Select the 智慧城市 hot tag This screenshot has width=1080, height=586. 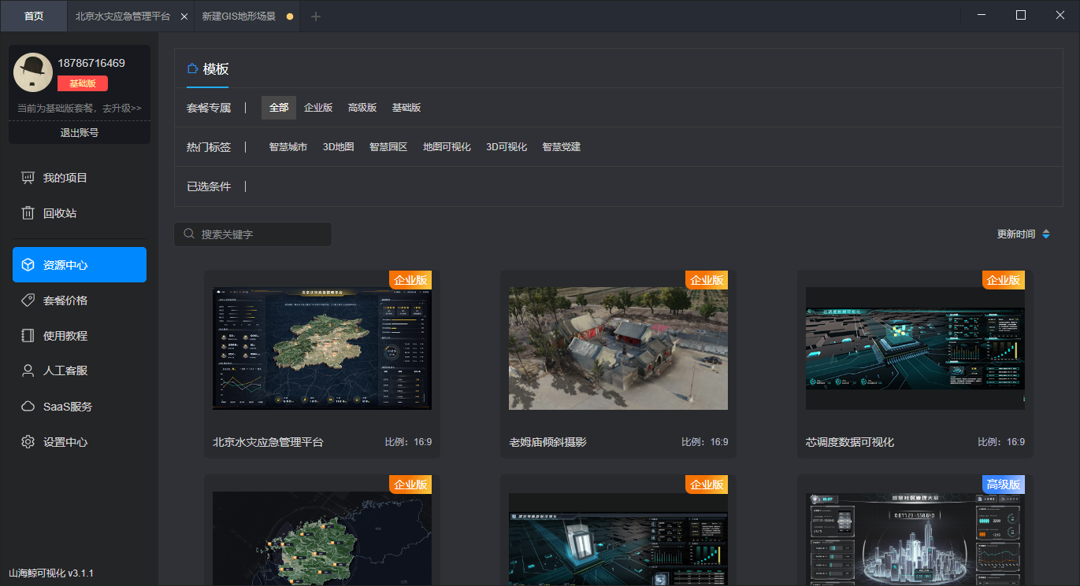coord(288,147)
